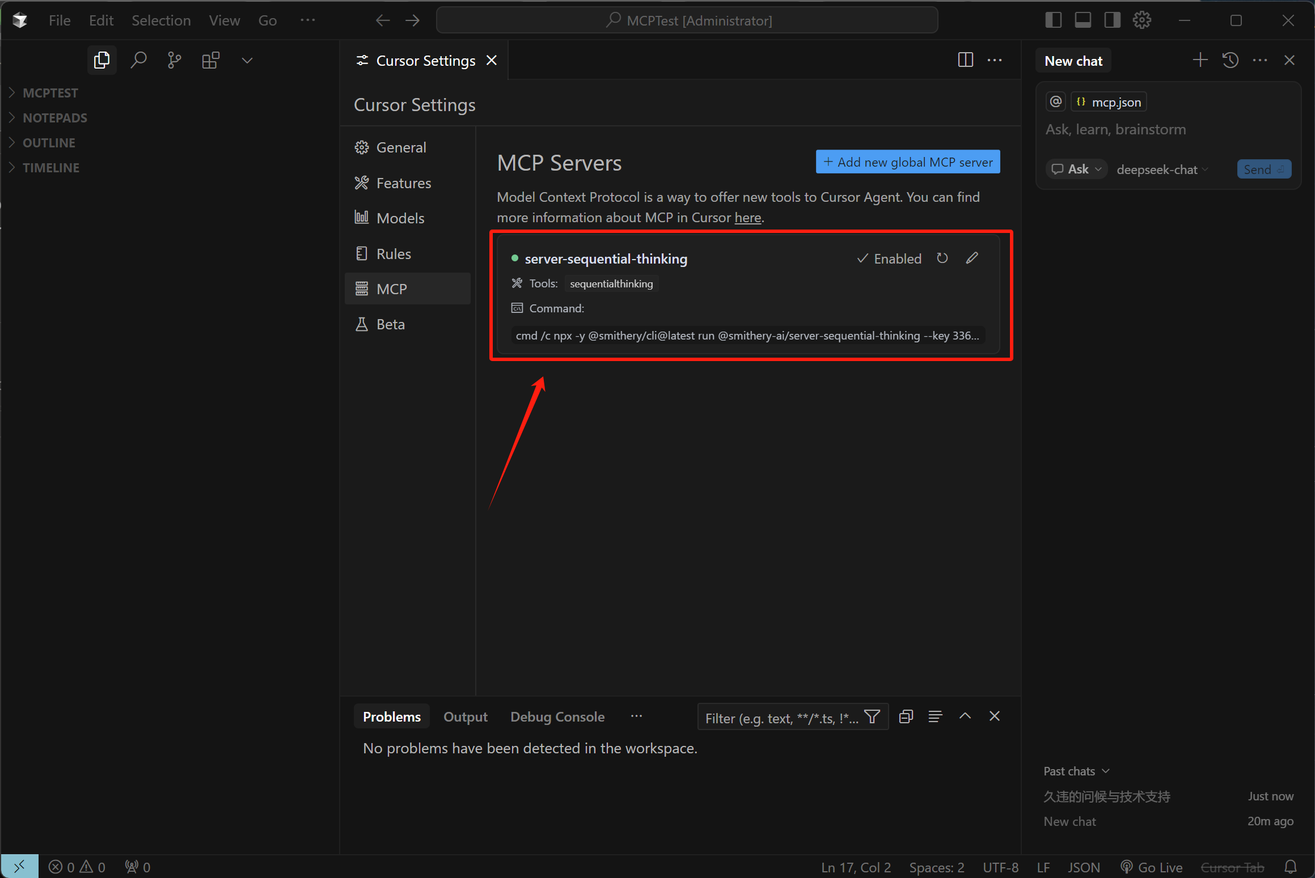Click the @ add context button

coord(1055,102)
